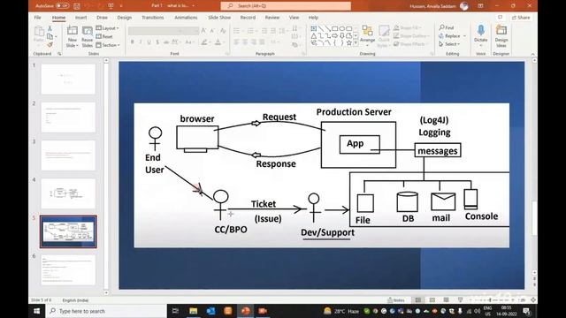Screen dimensions: 566x318
Task: Switch to Slide Sorter view
Action: click(432, 300)
